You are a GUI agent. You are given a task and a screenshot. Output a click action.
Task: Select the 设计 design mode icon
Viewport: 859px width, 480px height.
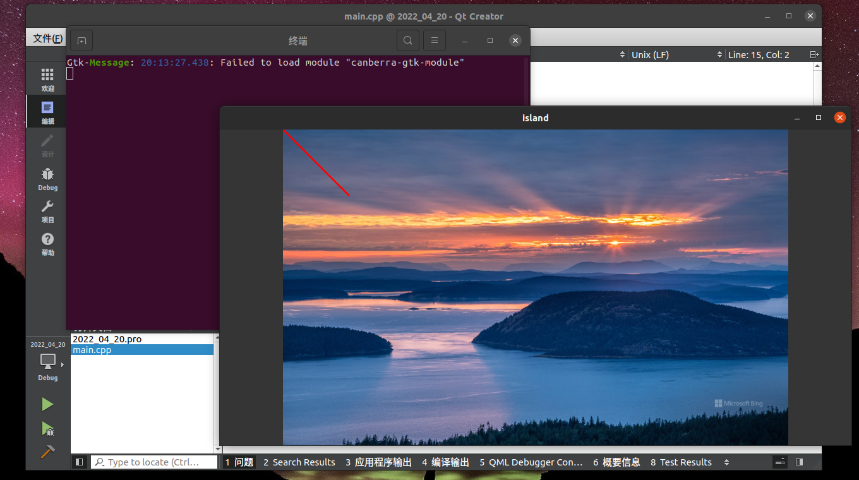click(x=47, y=145)
